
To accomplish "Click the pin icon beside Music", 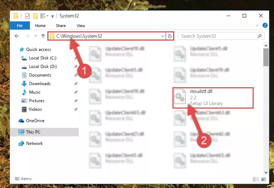I will pyautogui.click(x=76, y=92).
